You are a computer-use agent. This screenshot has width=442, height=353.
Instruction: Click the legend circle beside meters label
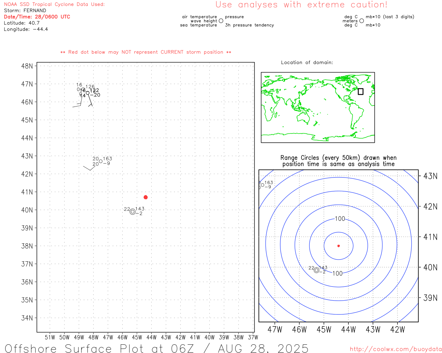pos(362,21)
